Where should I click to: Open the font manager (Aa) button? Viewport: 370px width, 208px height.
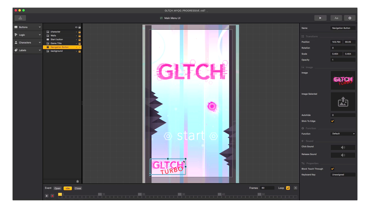coord(336,18)
